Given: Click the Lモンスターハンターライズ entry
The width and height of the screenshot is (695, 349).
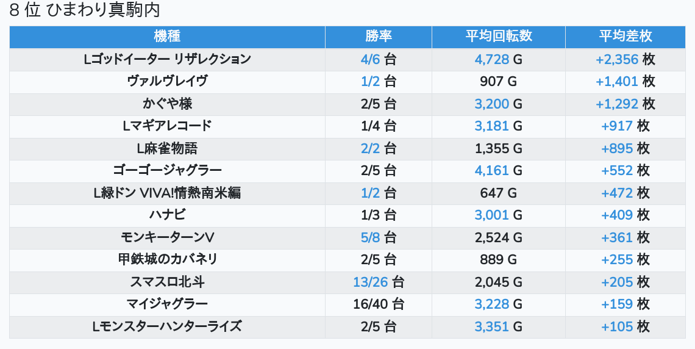Looking at the screenshot, I should (x=167, y=327).
